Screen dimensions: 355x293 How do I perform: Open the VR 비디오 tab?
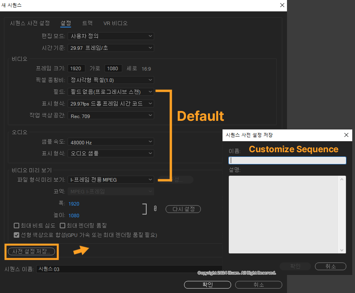point(116,23)
